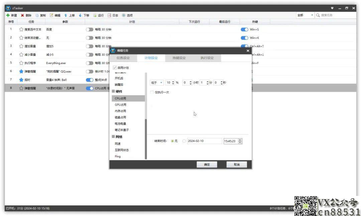Screen dimensions: 361x216
Task: Turn off the Win+K hotkey toggle
Action: pyautogui.click(x=244, y=38)
